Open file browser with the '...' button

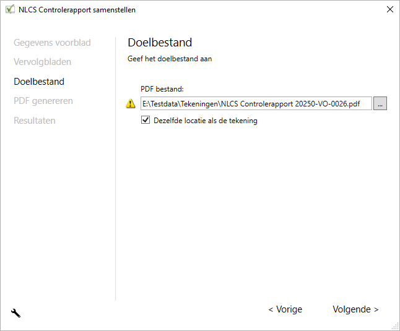pyautogui.click(x=380, y=104)
